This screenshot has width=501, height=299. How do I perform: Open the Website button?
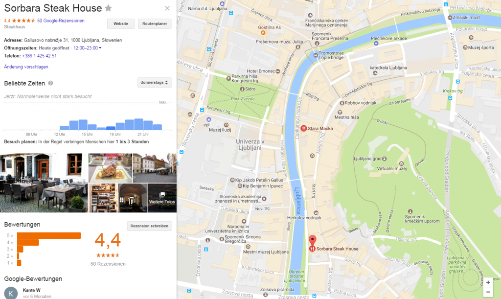tap(121, 23)
